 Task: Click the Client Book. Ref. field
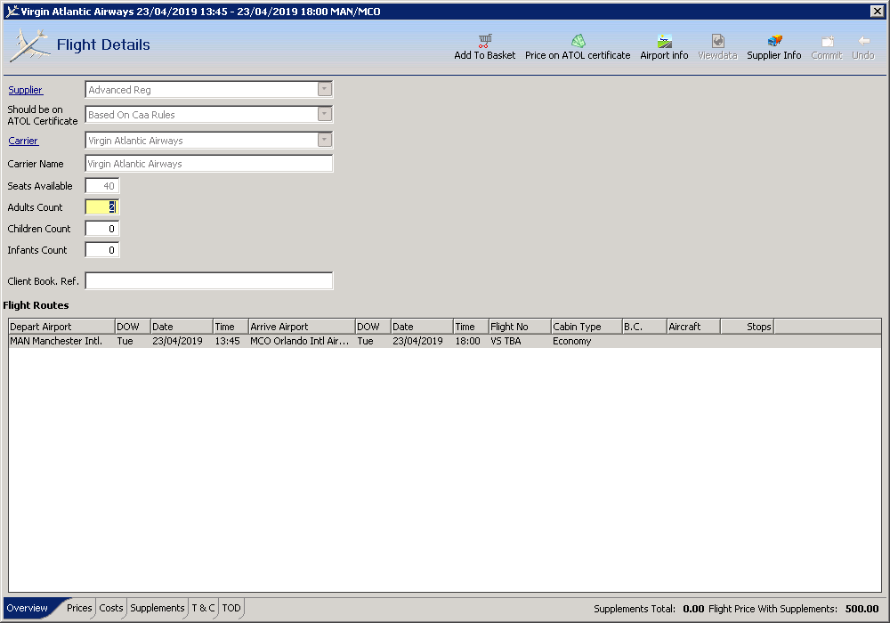point(209,281)
